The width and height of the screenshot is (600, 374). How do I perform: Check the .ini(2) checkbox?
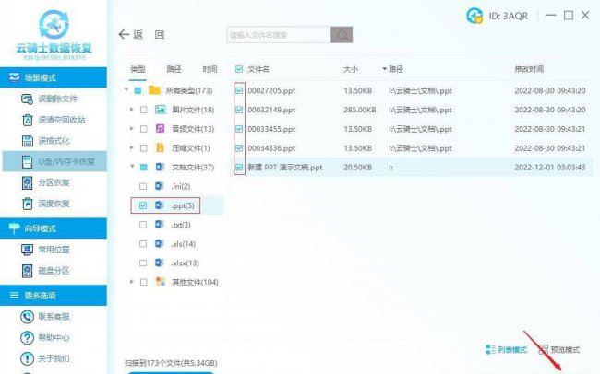point(143,186)
